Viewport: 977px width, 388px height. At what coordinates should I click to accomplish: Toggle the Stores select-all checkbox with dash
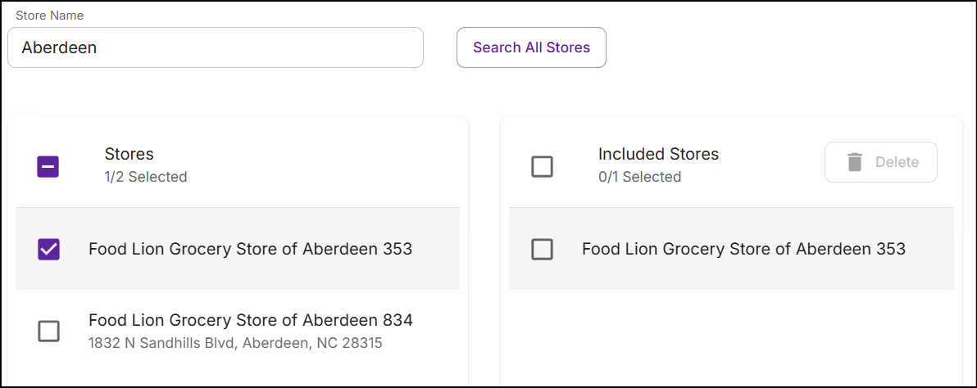tap(48, 167)
